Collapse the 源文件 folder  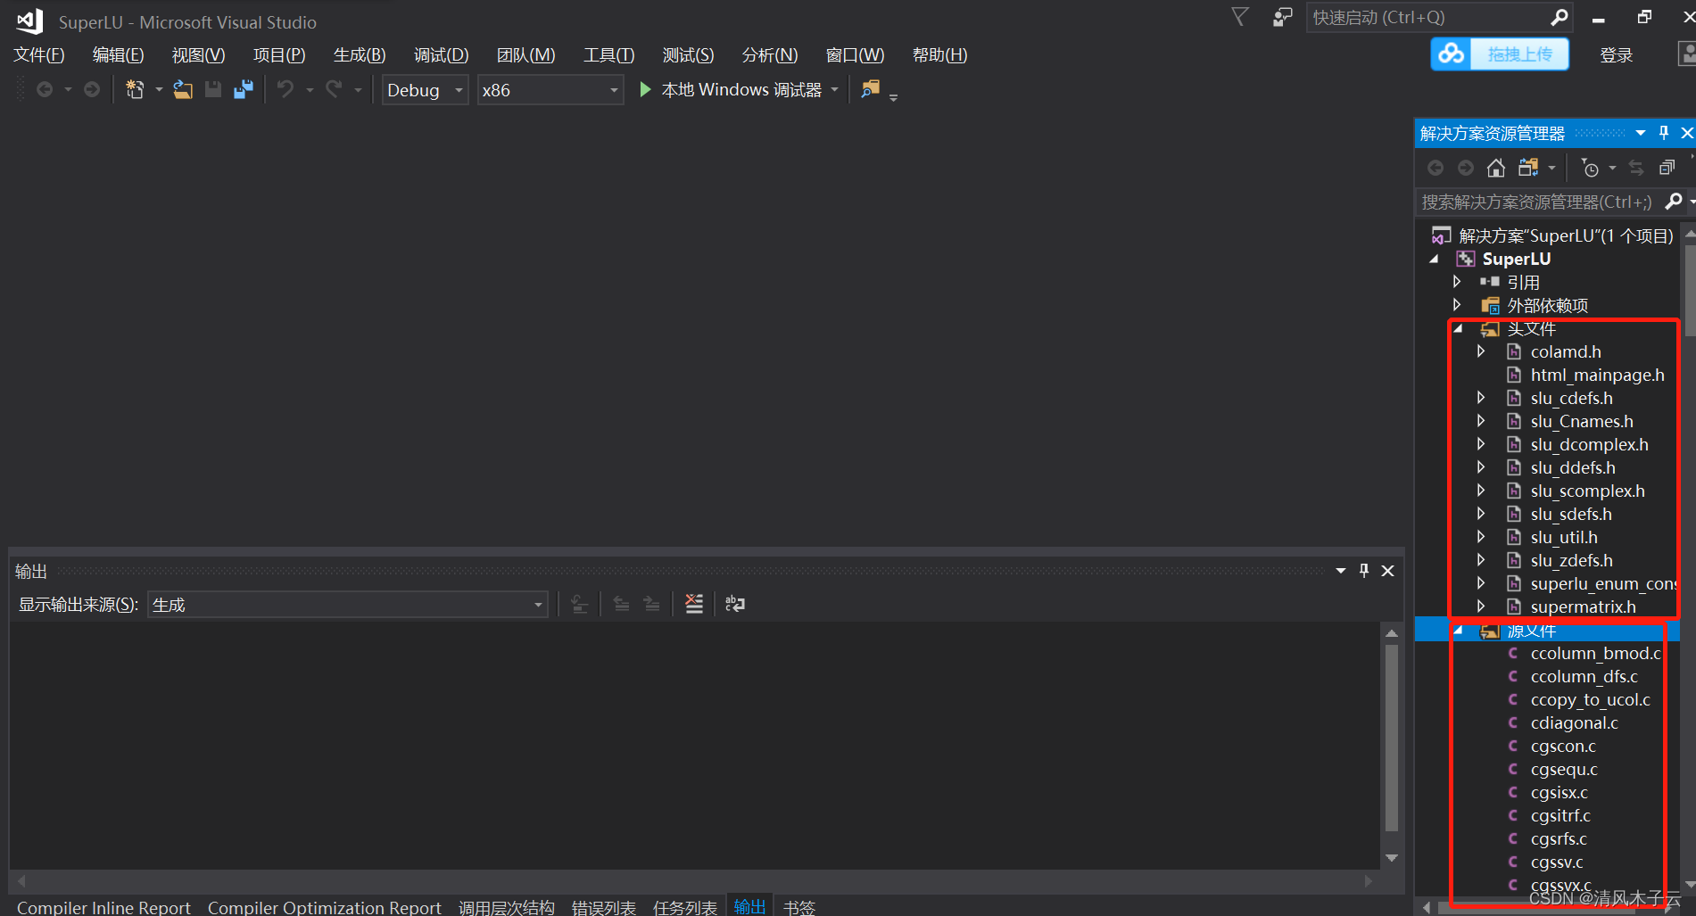tap(1458, 631)
